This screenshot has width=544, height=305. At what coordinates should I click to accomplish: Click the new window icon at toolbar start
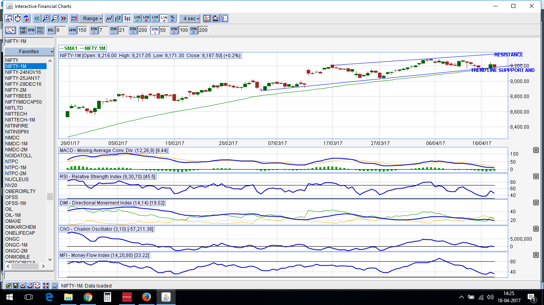pos(9,18)
